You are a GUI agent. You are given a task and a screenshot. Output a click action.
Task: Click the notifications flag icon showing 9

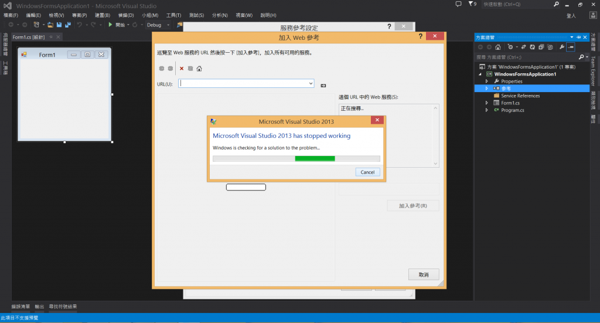tap(473, 4)
